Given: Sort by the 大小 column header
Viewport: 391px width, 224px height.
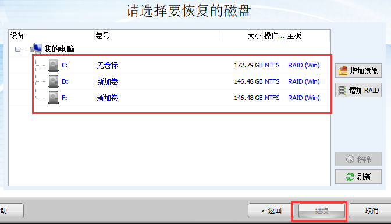Looking at the screenshot, I should (241, 35).
